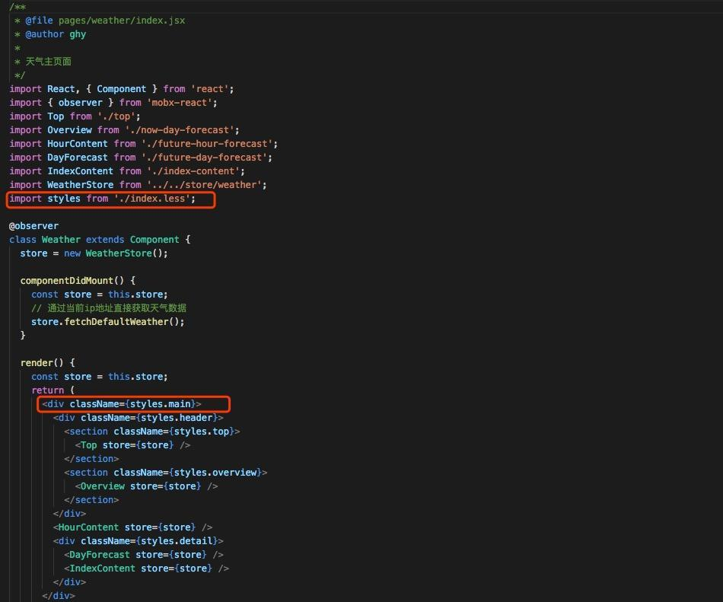The image size is (723, 602).
Task: Click the 'className={styles.detail}' div line
Action: (x=139, y=541)
